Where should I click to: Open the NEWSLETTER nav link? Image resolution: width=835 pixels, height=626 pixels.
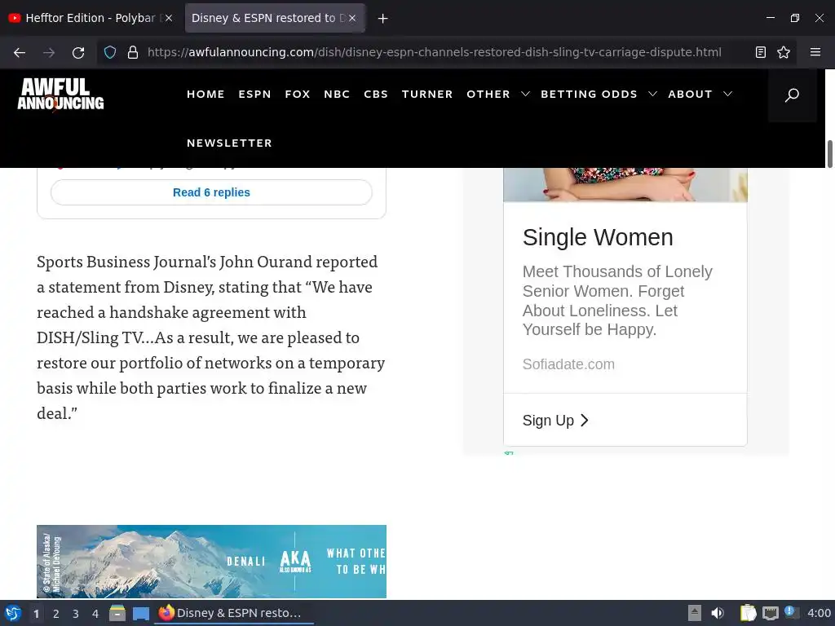[229, 143]
